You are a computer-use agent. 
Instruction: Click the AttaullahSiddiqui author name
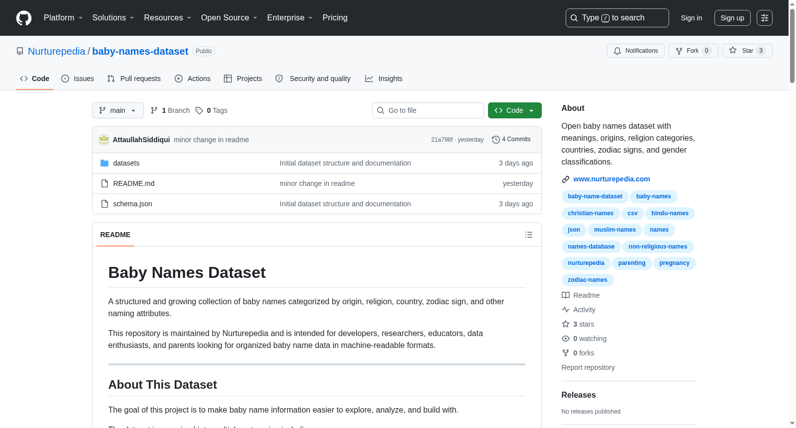click(x=141, y=140)
